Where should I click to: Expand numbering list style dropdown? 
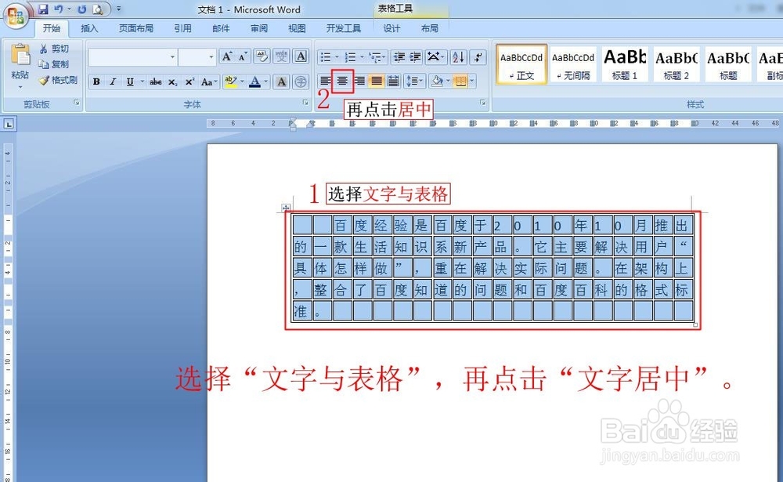coord(362,57)
